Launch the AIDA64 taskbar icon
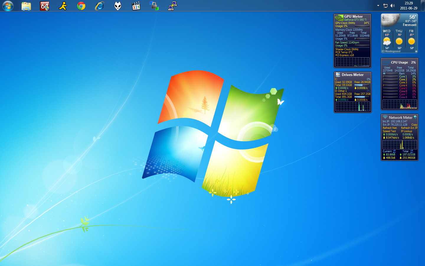 45,6
